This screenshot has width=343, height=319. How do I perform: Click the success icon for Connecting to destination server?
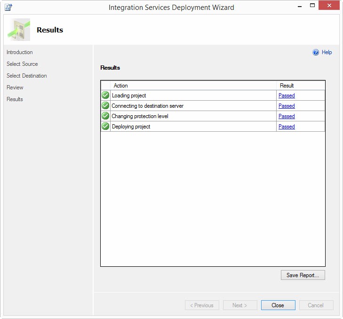click(x=105, y=106)
